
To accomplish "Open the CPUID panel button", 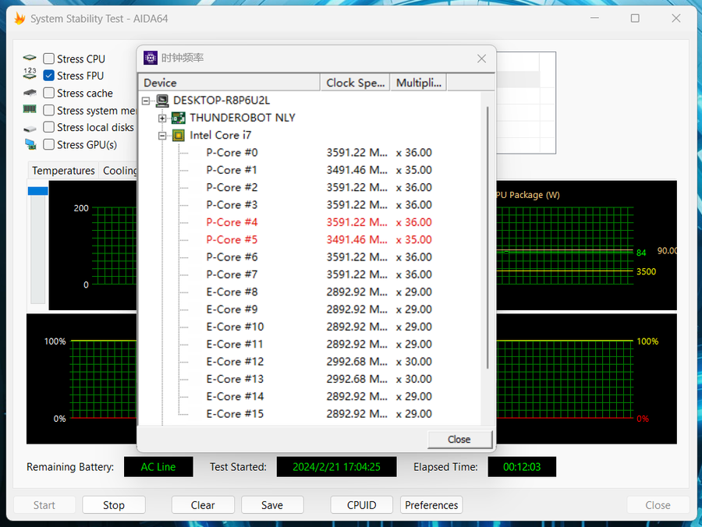I will pos(361,505).
